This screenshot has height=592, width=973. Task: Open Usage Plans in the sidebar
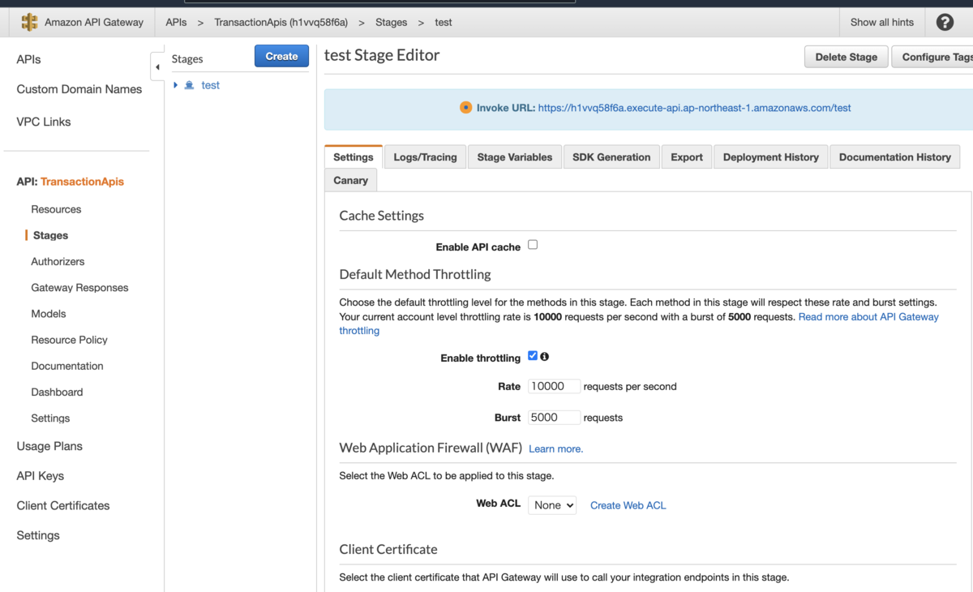[x=49, y=446]
